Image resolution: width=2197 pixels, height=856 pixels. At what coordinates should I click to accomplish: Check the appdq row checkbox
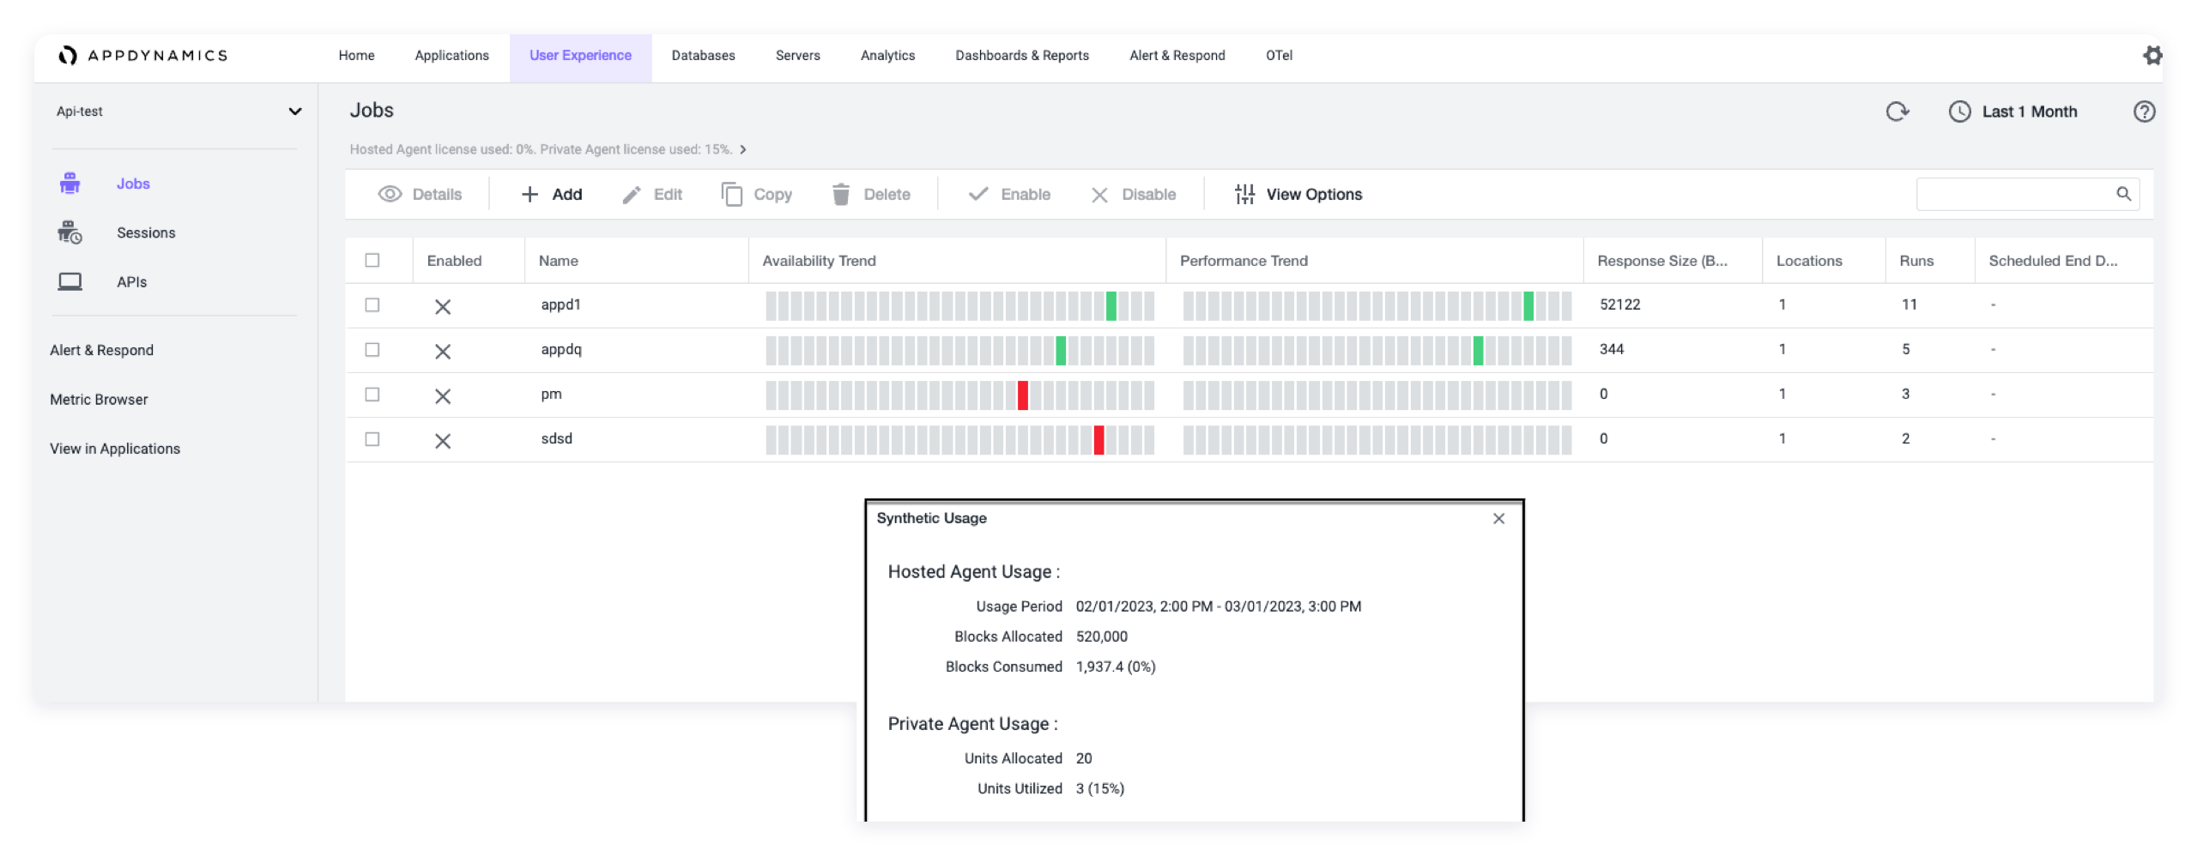(372, 350)
